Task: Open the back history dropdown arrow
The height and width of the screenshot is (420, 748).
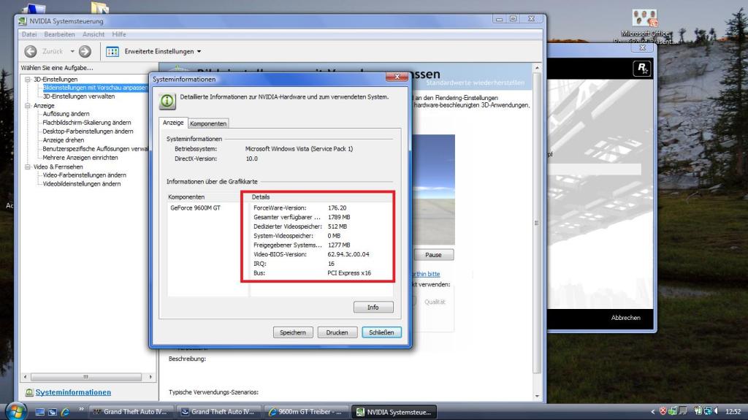Action: (x=72, y=52)
